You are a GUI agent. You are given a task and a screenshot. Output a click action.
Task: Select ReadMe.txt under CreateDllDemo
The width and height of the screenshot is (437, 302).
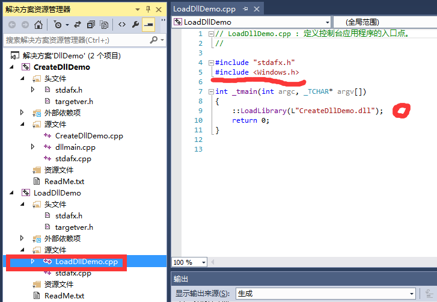(64, 182)
